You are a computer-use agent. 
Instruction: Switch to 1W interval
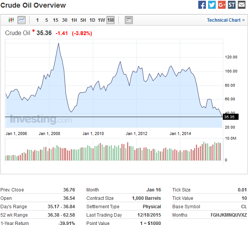pos(101,20)
